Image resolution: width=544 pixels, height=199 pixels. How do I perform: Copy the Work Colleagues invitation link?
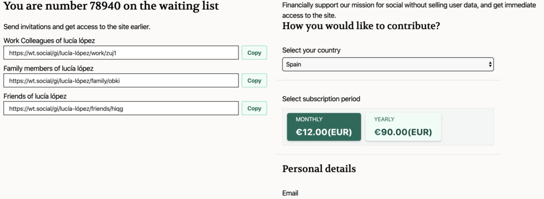coord(254,53)
